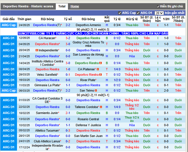Click the 0-2 score at Club Atletico Lanus
This screenshot has height=152, width=188.
(68, 141)
